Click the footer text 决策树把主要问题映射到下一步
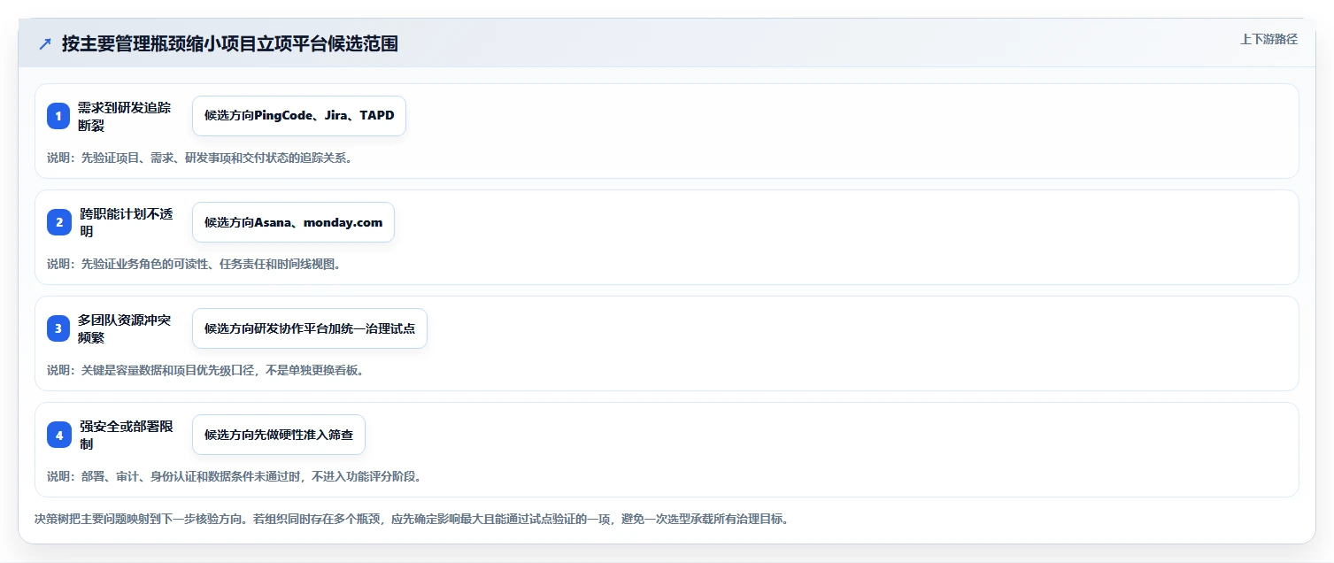Screen dimensions: 1334x563 pos(412,519)
